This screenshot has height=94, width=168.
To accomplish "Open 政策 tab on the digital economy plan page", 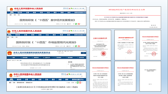I will [41, 12].
